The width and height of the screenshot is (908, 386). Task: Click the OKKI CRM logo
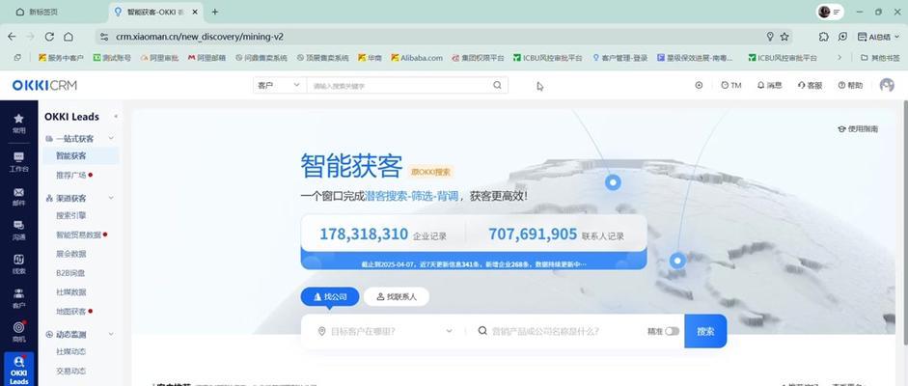(x=44, y=86)
